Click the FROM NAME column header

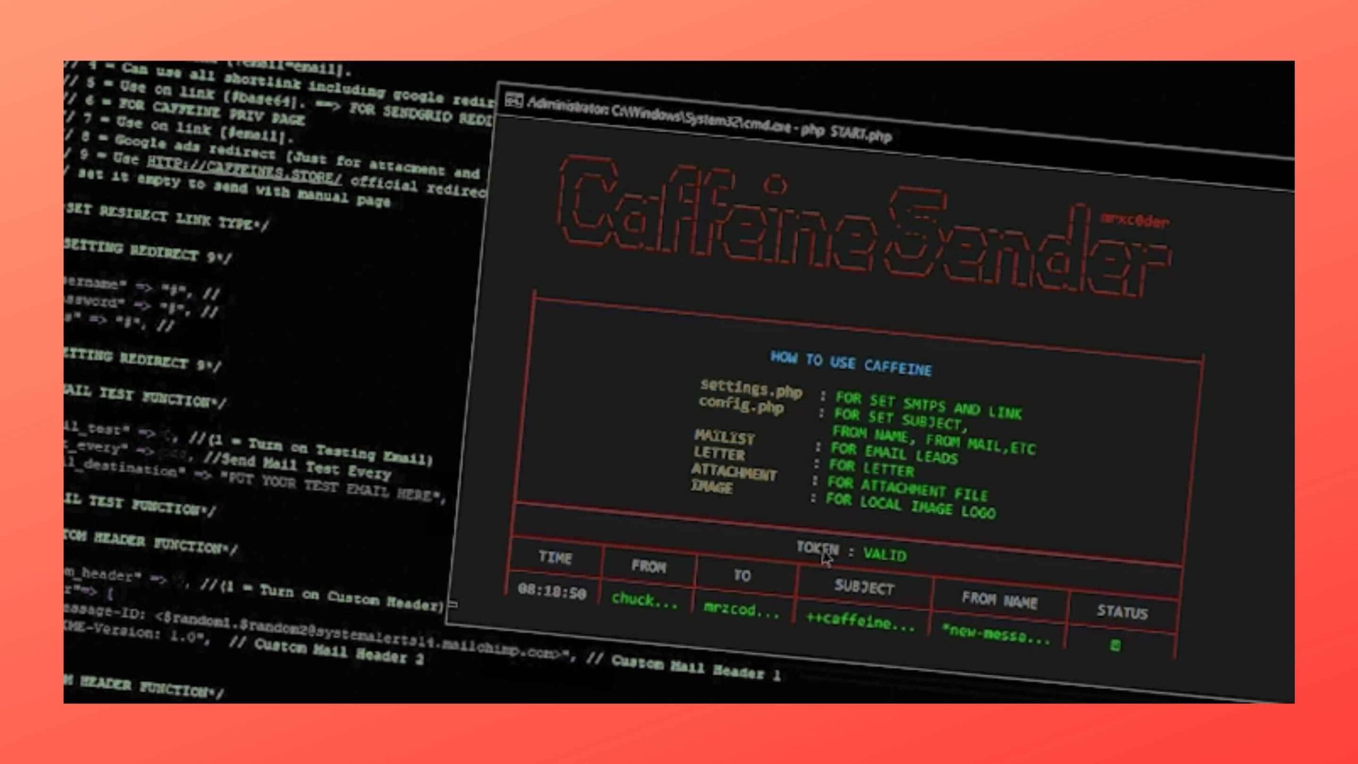(x=999, y=600)
